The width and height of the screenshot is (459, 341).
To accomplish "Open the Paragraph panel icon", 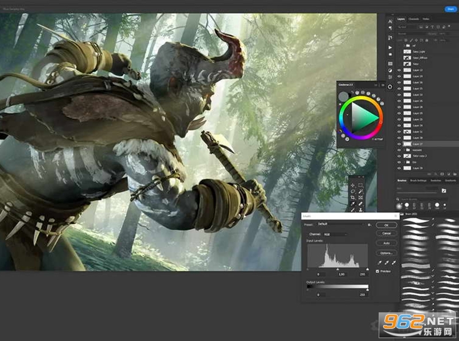I will [x=391, y=28].
